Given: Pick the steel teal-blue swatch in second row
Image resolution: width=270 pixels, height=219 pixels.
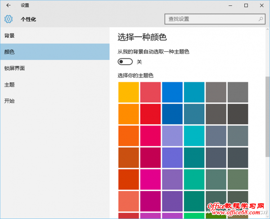Looking at the screenshot, I should click(194, 114).
